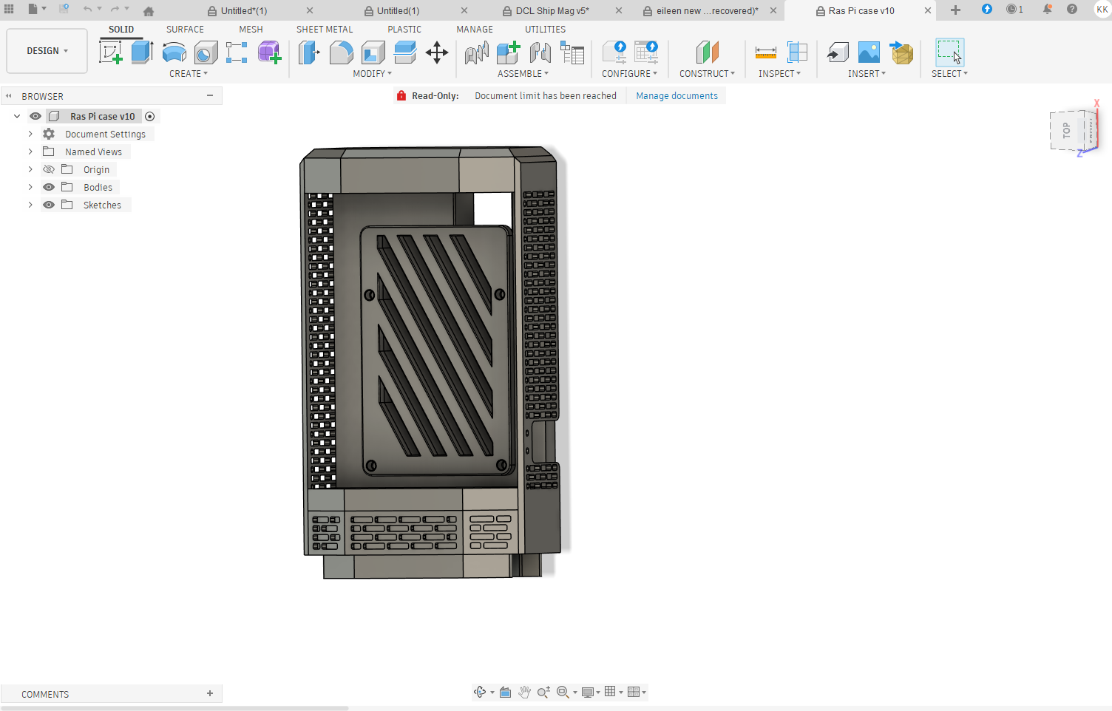
Task: Activate the Pan hand tool
Action: pos(524,692)
